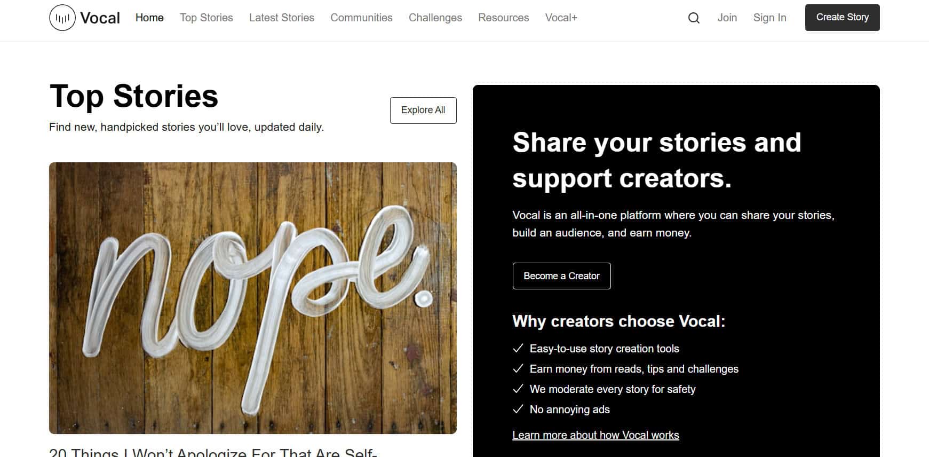Viewport: 929px width, 457px height.
Task: Click the Sign In link
Action: point(770,18)
